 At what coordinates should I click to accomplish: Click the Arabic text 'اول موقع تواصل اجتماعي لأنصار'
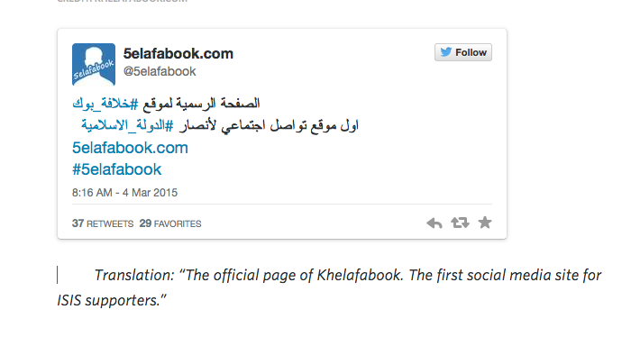tap(269, 126)
